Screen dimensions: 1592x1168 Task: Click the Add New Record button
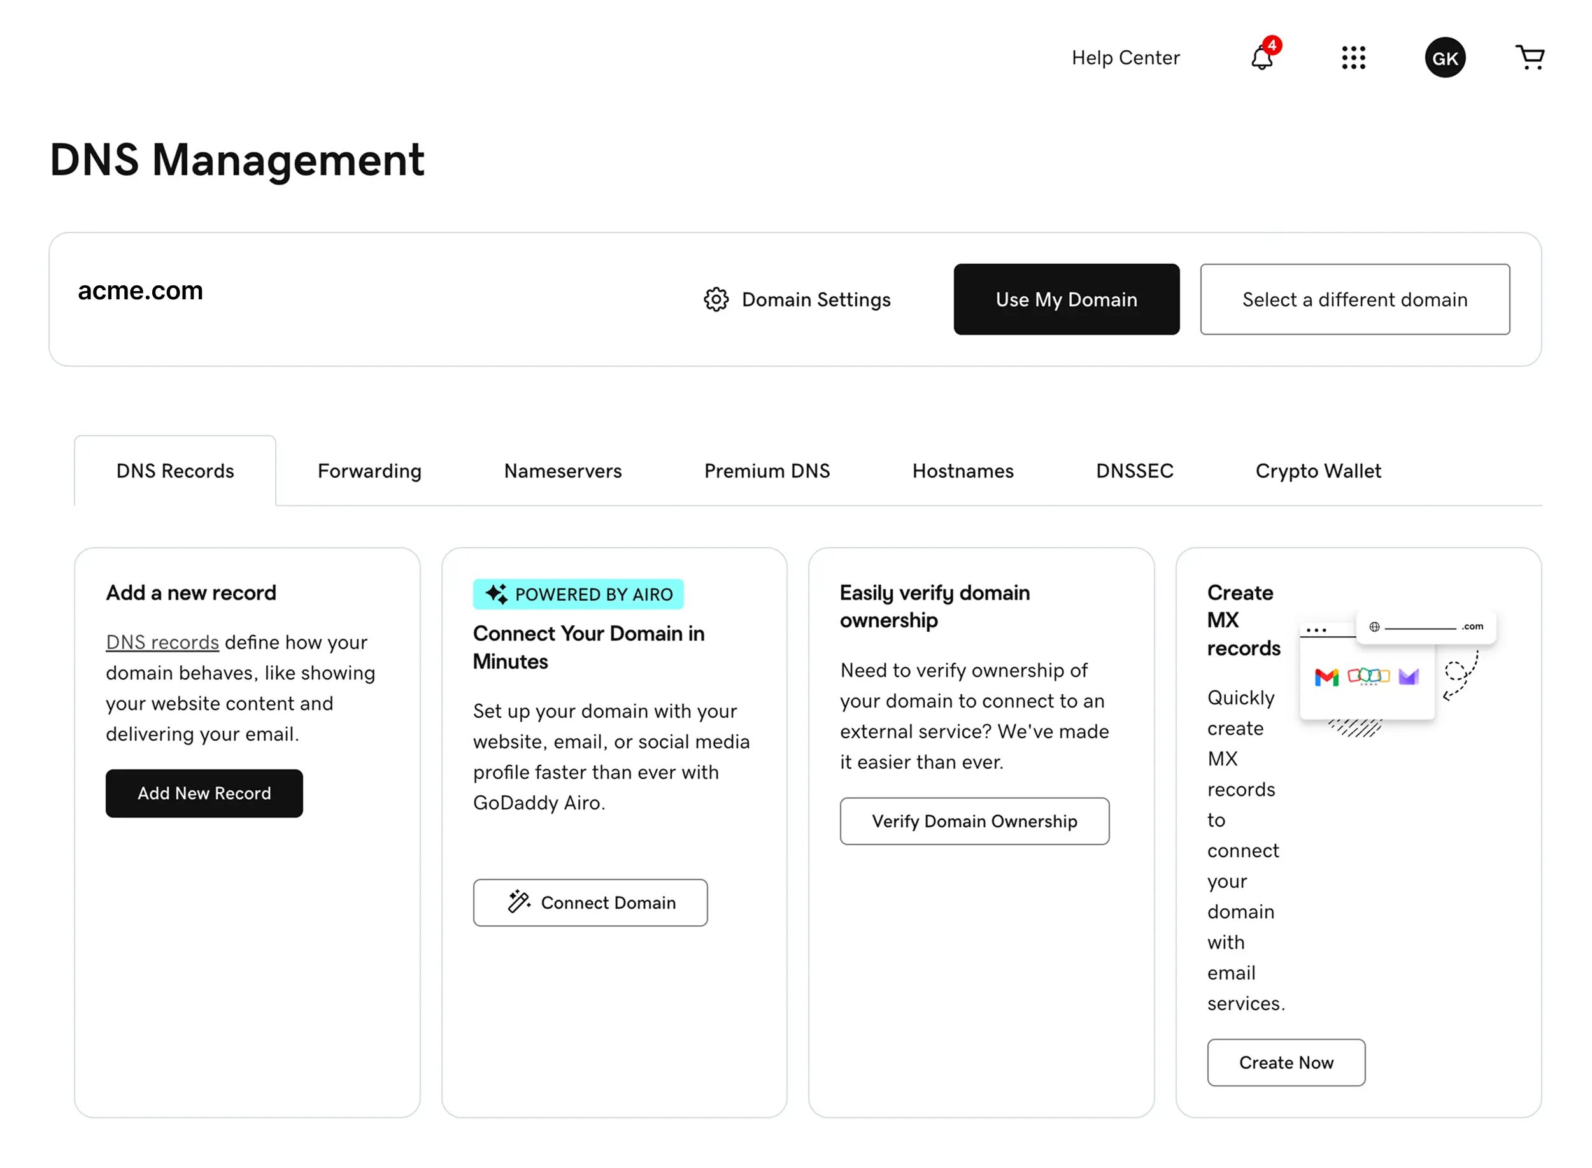[204, 794]
